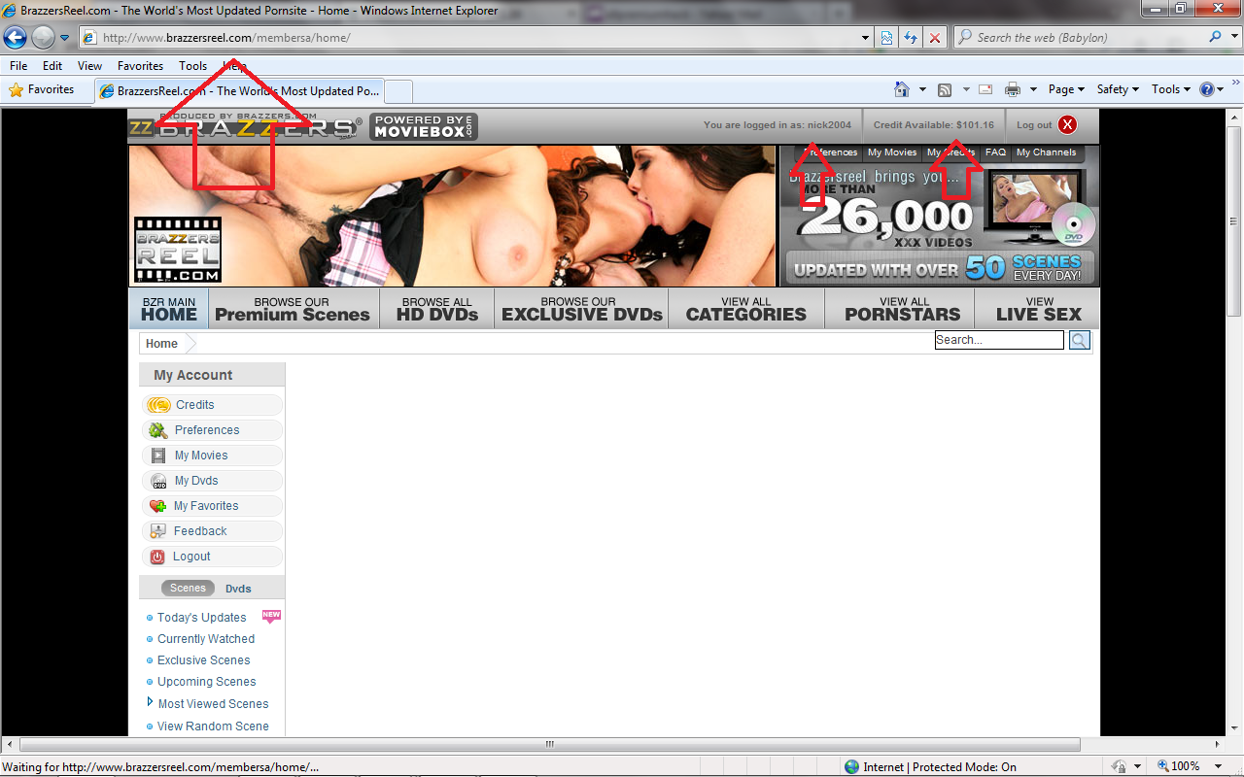The image size is (1244, 777).
Task: Click the Refresh icon in address bar
Action: [x=911, y=38]
